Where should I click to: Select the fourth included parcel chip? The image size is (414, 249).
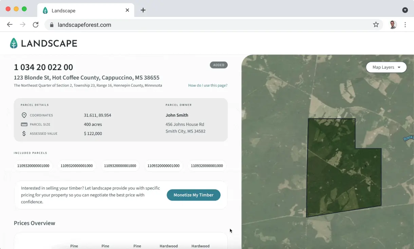tap(164, 166)
